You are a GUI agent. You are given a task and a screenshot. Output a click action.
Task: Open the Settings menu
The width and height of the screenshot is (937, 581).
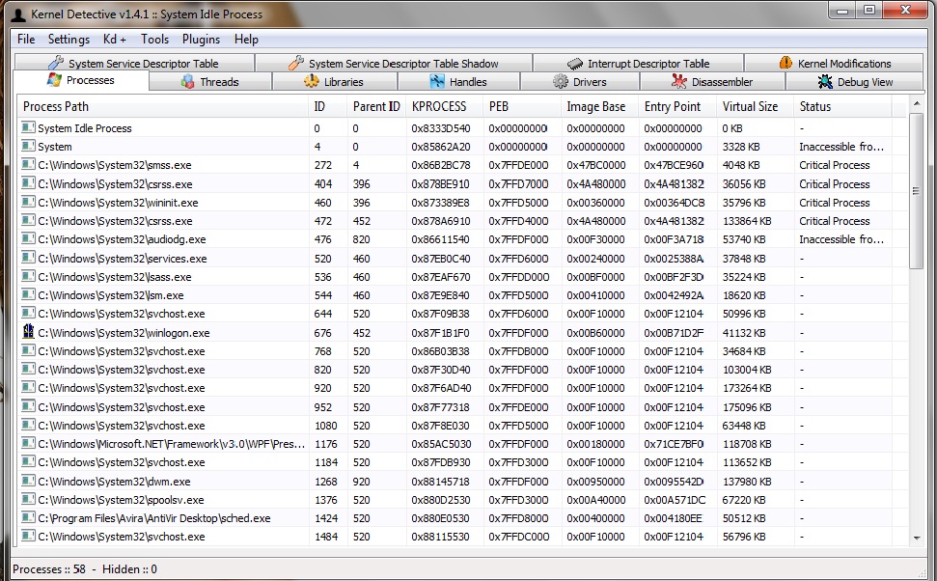point(69,40)
